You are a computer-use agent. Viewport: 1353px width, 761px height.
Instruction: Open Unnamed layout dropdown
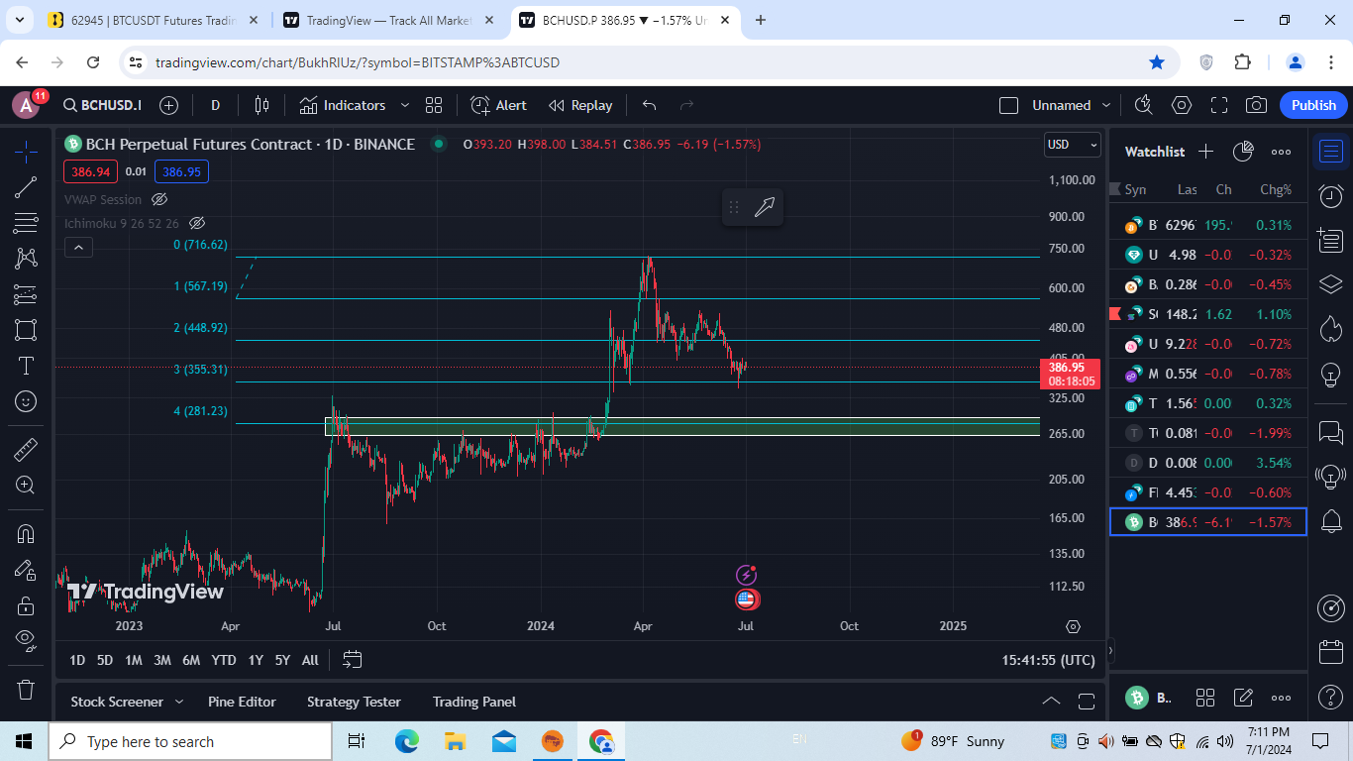[1072, 105]
